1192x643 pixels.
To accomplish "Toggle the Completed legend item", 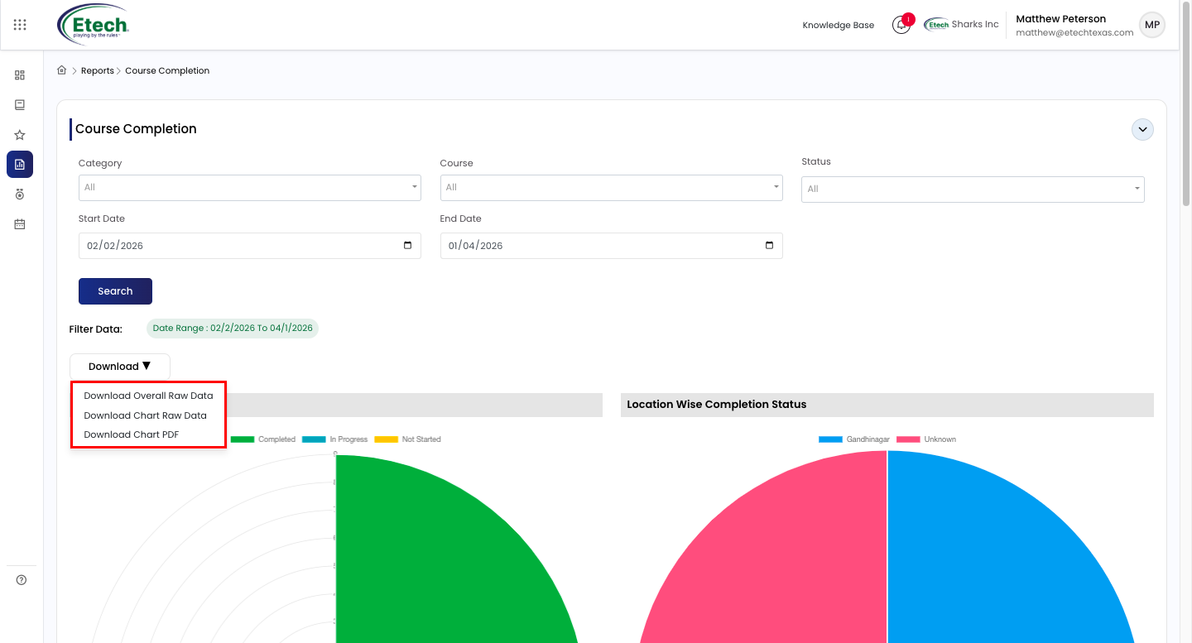I will click(263, 439).
